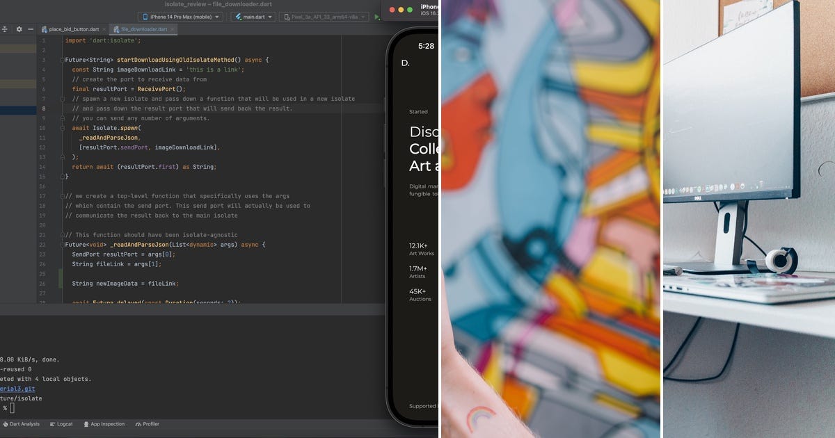Viewport: 835px width, 438px height.
Task: Run the app with the green play button
Action: [377, 17]
